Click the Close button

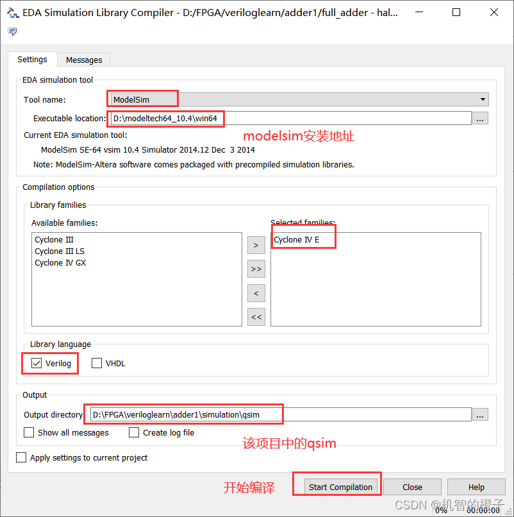point(412,487)
